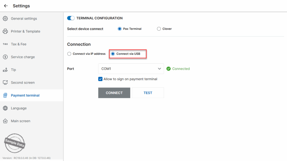Select the Pax Terminal radio button
Viewport: 287px width, 161px height.
[x=119, y=29]
